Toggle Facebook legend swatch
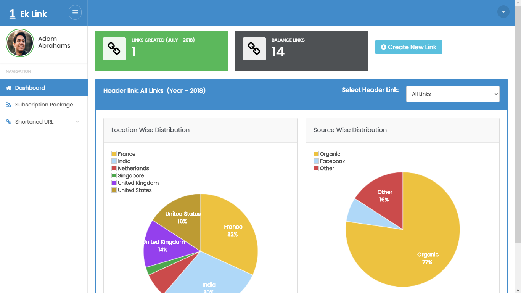The image size is (521, 293). pyautogui.click(x=316, y=161)
